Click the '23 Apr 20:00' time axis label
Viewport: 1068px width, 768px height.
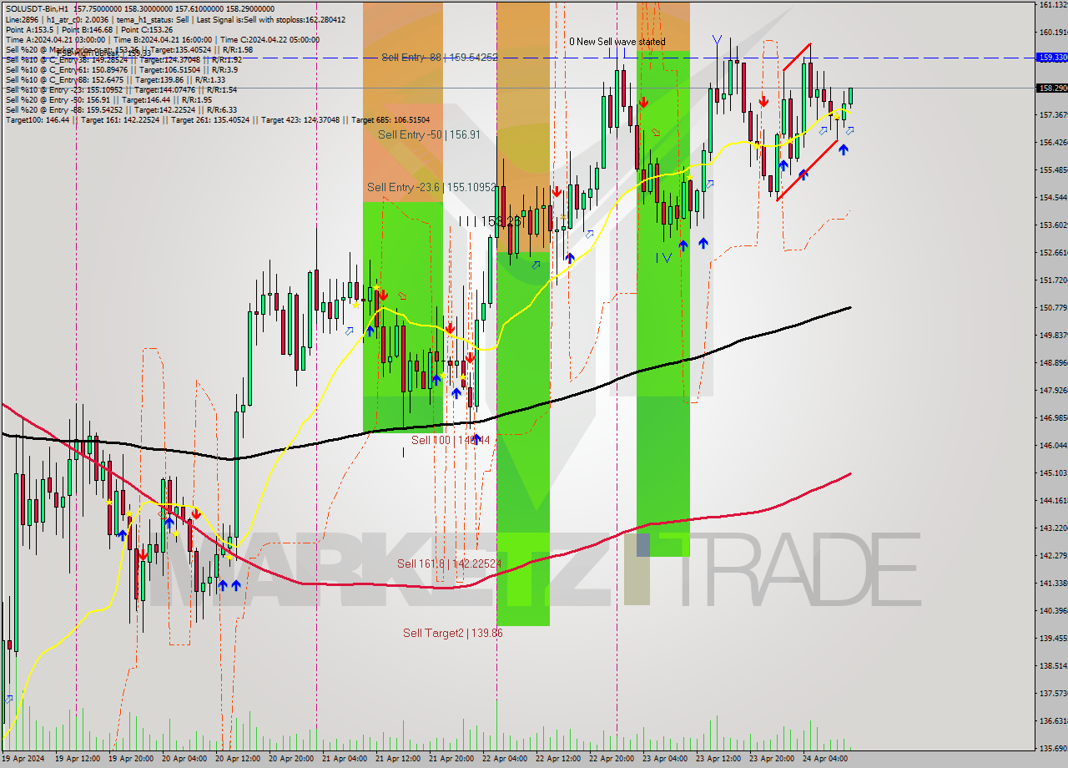pos(772,759)
